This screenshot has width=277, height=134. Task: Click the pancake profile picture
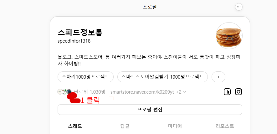coord(229,35)
